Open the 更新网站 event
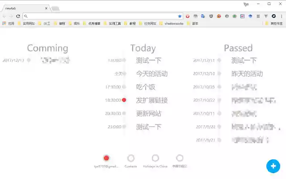The image size is (286, 179). 149,114
